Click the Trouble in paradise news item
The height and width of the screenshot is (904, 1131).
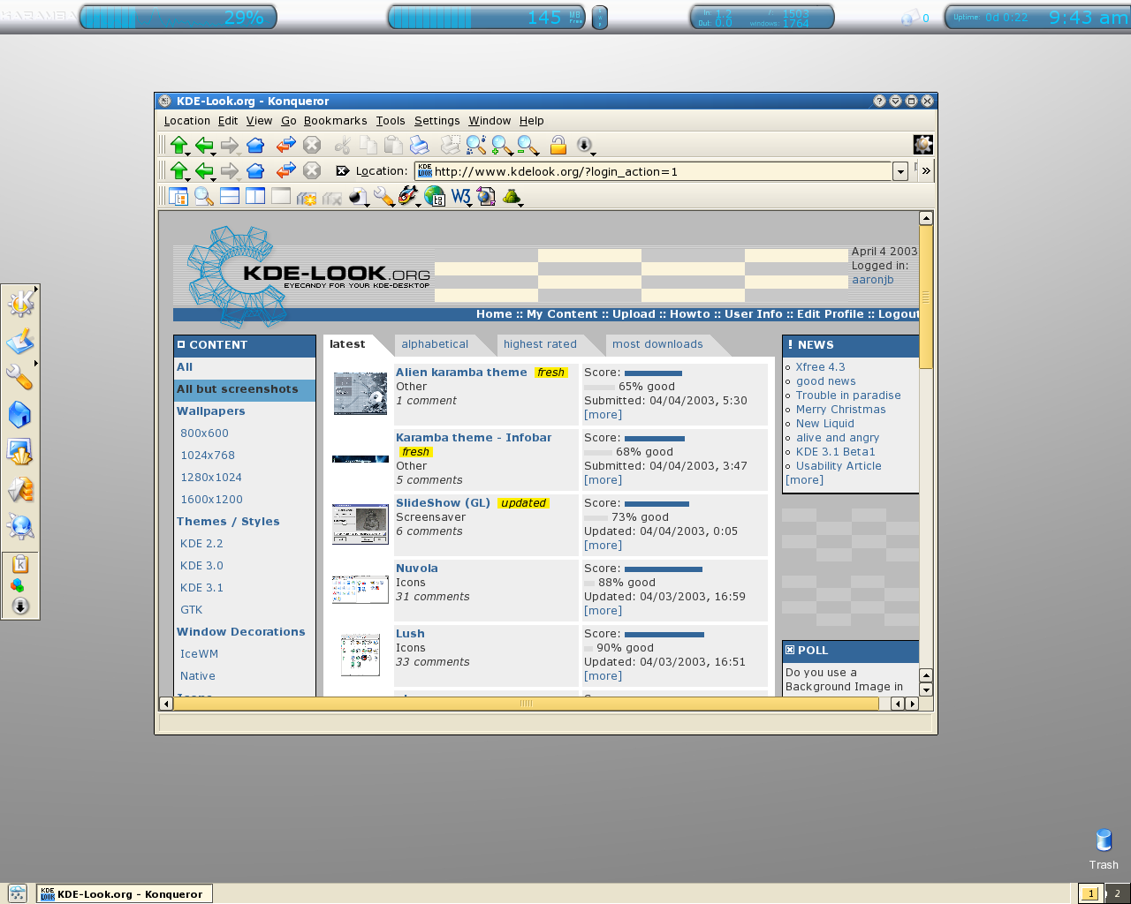848,395
